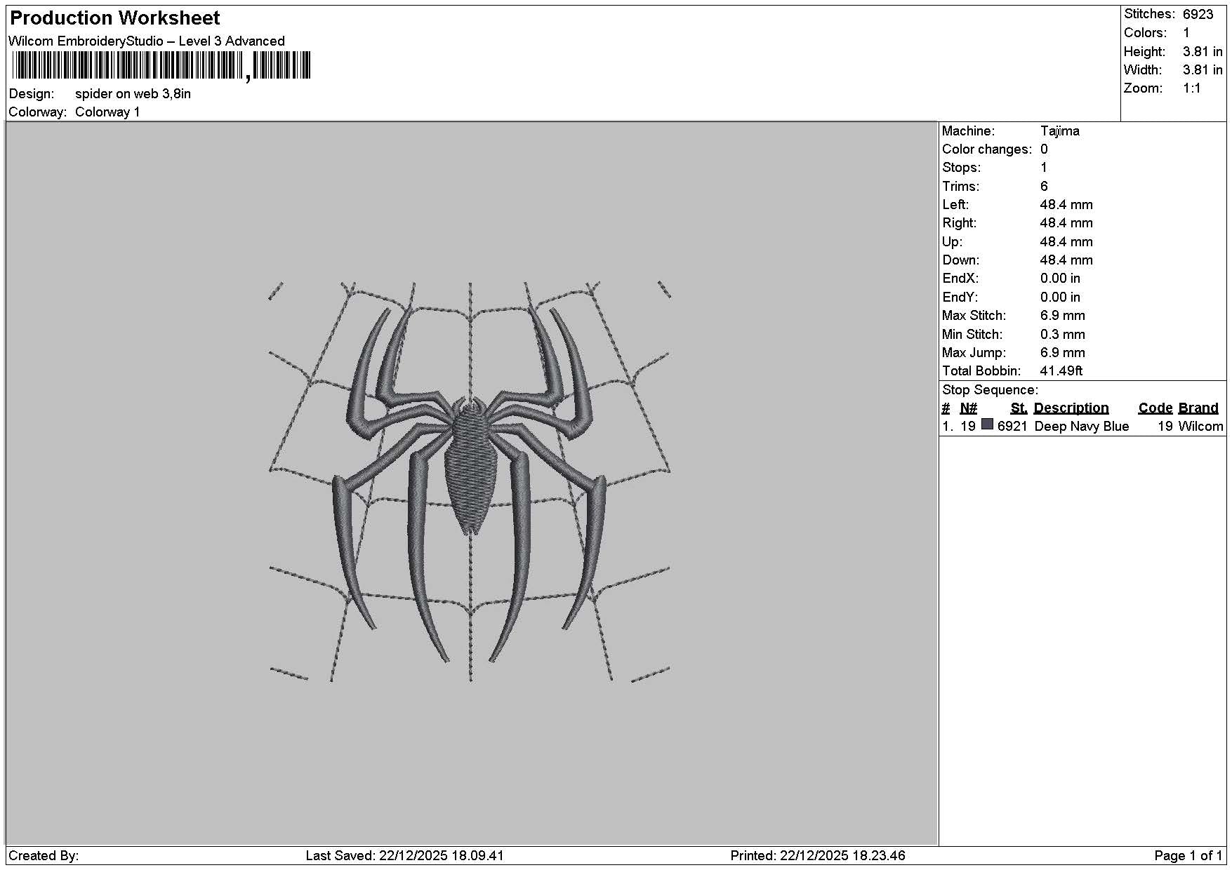Select the "Colorway 1" value

tap(107, 112)
